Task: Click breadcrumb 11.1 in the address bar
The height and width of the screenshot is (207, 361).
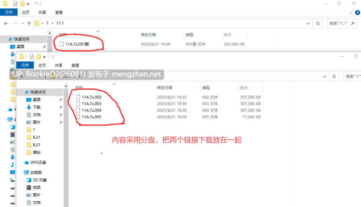Action: pos(60,23)
